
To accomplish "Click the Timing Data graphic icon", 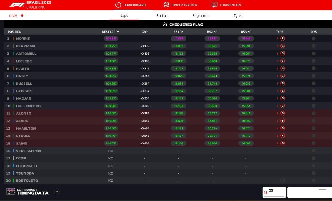I will pyautogui.click(x=11, y=191).
